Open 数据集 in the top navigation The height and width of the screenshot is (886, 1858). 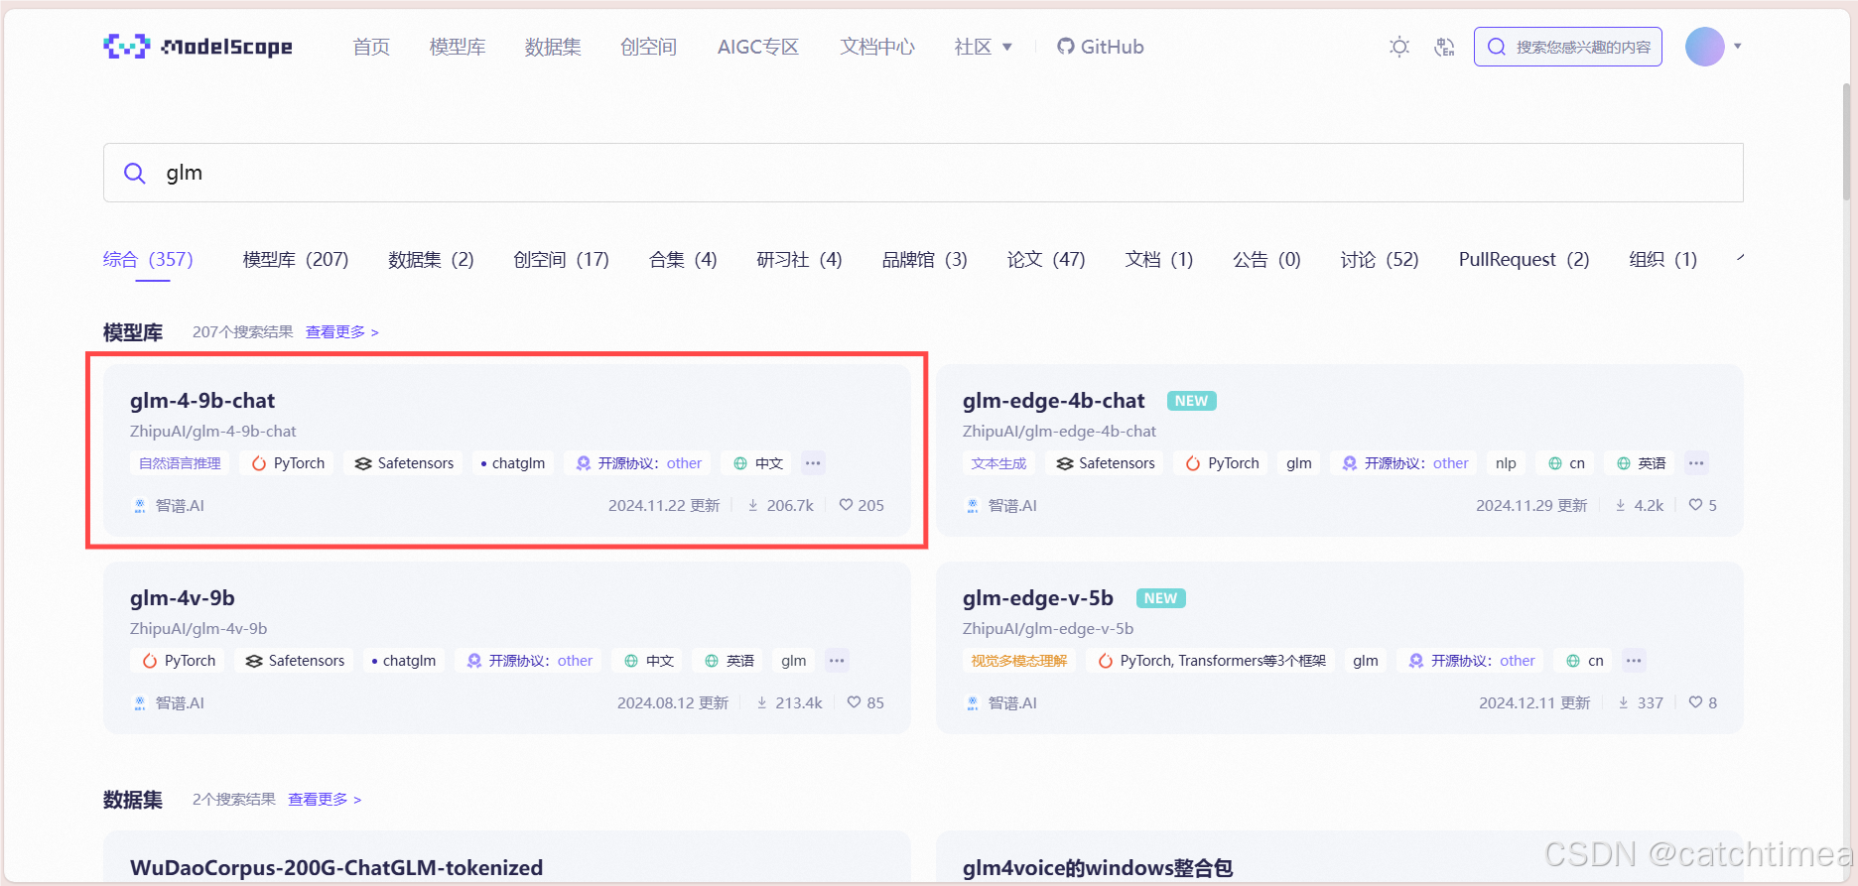(553, 47)
